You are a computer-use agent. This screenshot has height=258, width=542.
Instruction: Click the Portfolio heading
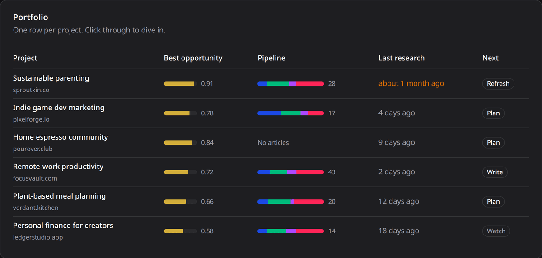coord(31,18)
